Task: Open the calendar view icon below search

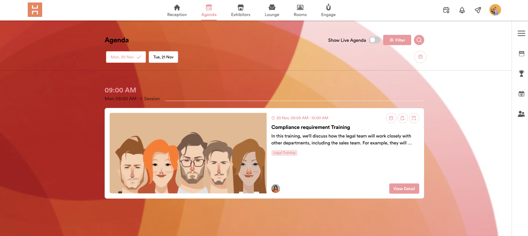Action: point(420,57)
